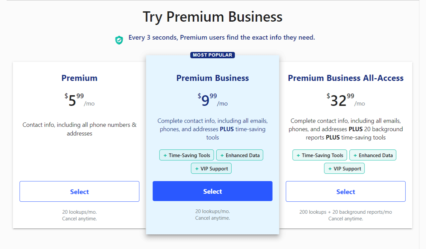Click the Most Popular badge
The width and height of the screenshot is (426, 249).
click(x=212, y=55)
